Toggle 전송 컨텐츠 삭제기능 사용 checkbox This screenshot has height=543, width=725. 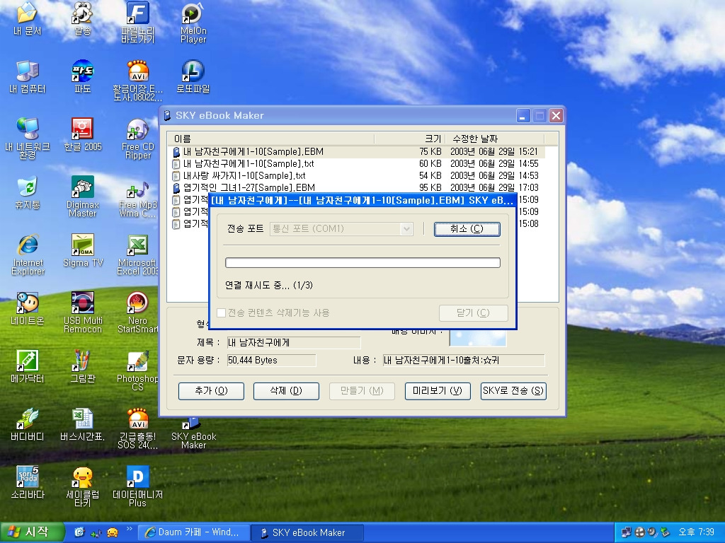coord(222,313)
